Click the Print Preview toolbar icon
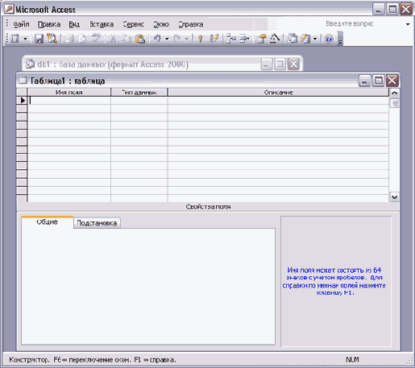Image resolution: width=415 pixels, height=368 pixels. point(82,39)
